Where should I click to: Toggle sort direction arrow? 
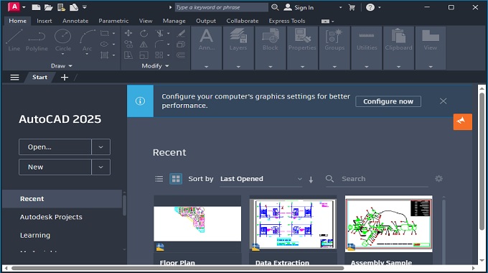(x=311, y=180)
